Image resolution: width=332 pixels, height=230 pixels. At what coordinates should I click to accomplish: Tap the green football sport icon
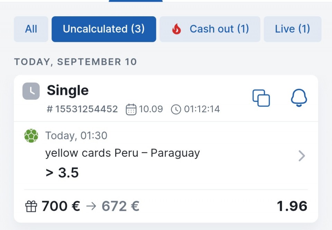[31, 136]
